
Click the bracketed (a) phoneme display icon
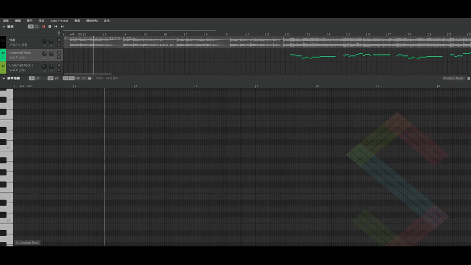pyautogui.click(x=83, y=78)
